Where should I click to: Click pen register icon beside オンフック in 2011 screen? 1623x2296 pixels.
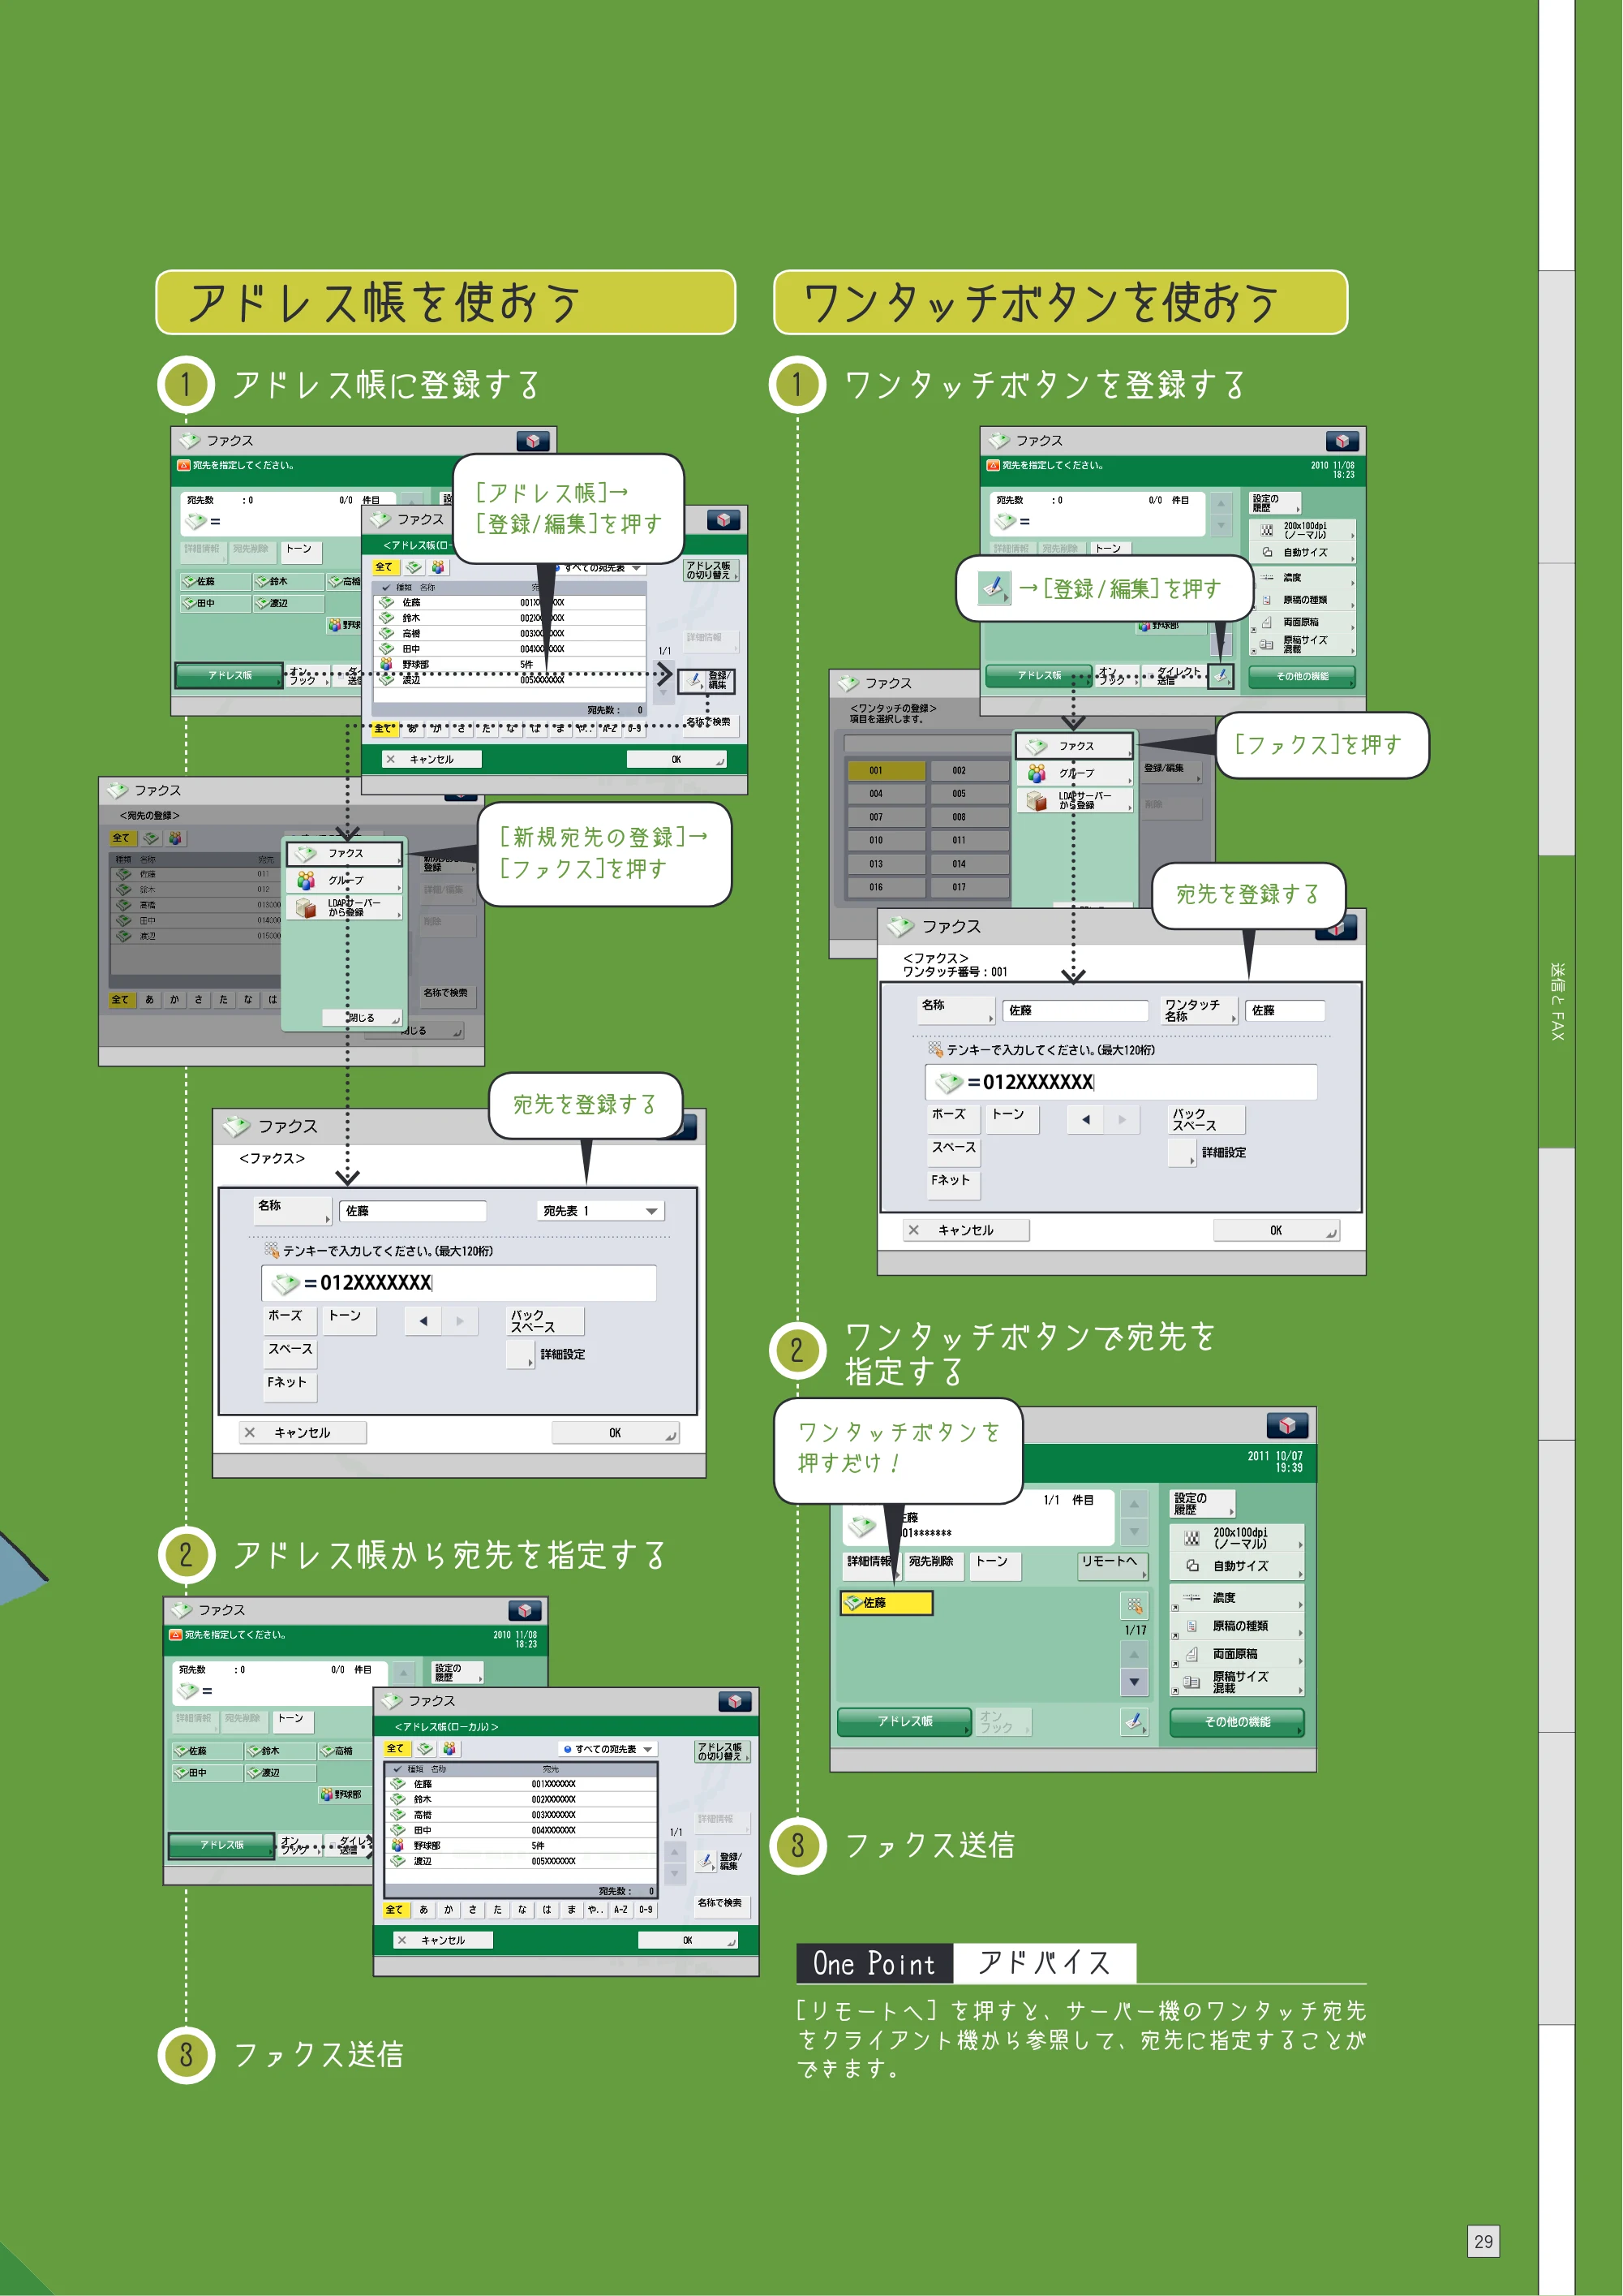1134,1721
